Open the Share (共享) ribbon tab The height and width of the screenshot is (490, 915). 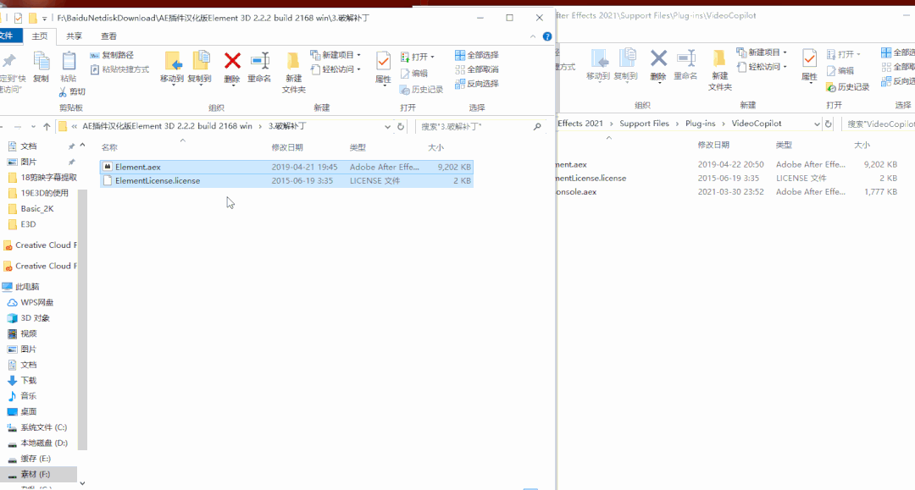74,36
